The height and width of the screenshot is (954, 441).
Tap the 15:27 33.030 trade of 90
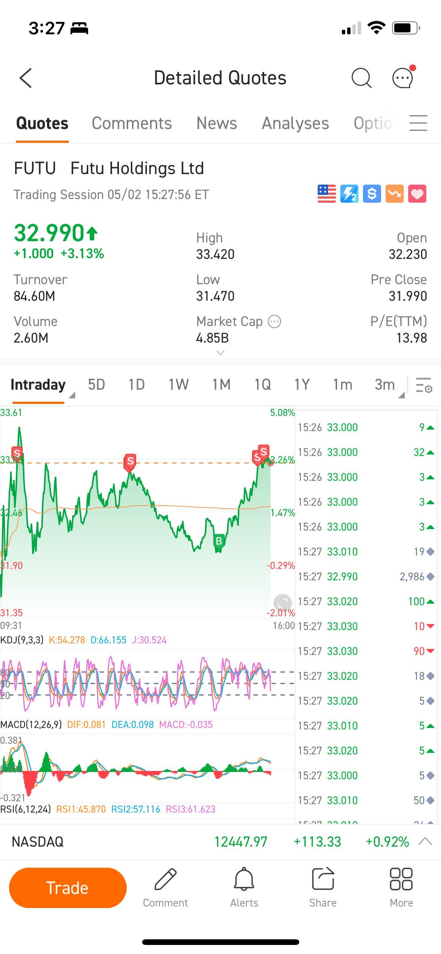tap(366, 651)
